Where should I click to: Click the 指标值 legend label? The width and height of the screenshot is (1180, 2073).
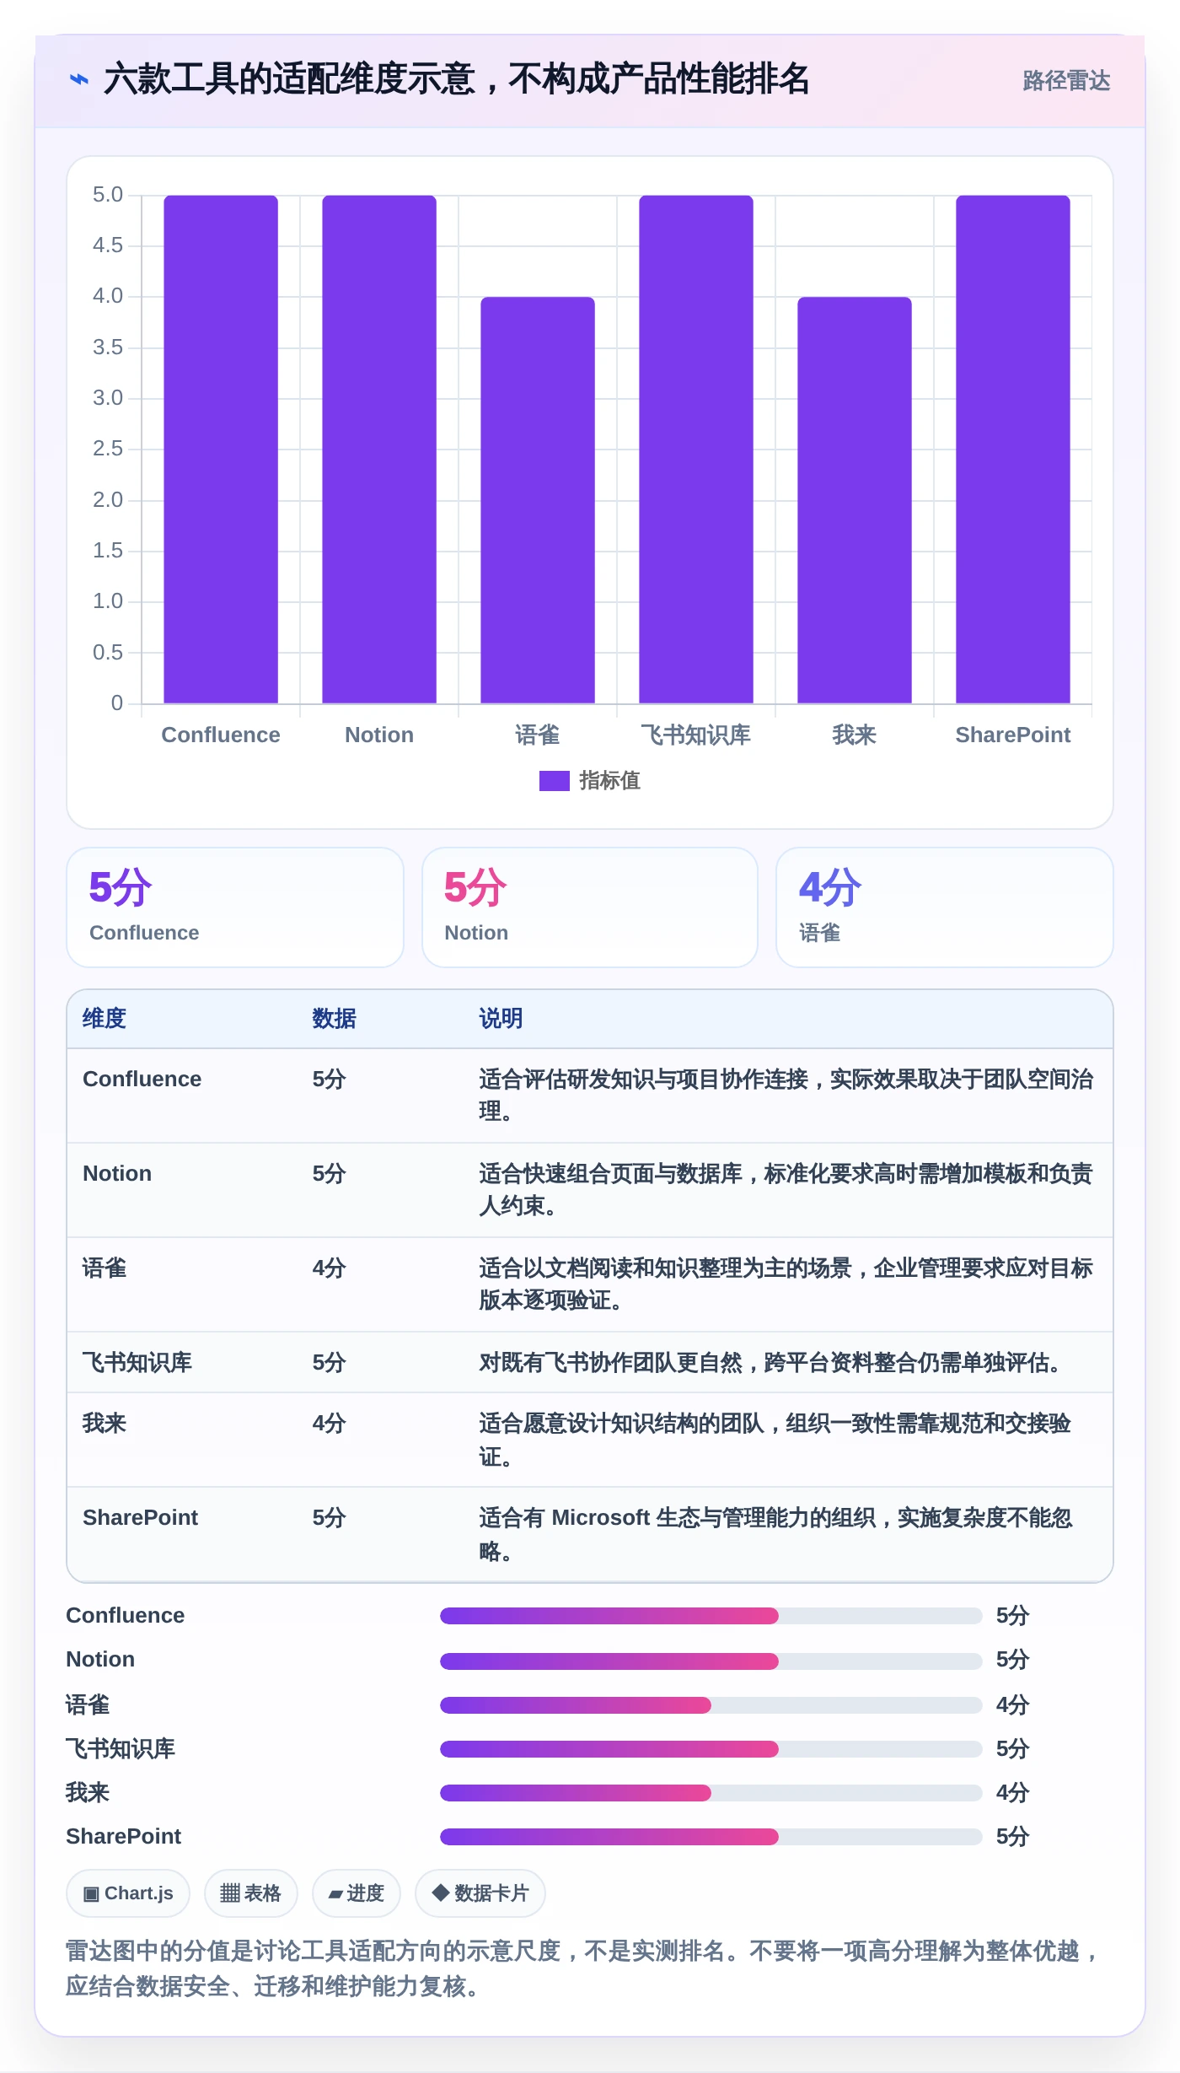pos(610,781)
